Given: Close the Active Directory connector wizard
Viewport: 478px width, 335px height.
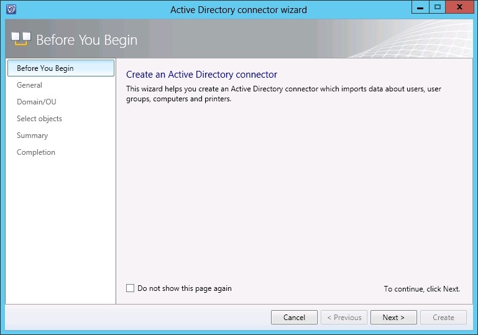Looking at the screenshot, I should (x=459, y=7).
